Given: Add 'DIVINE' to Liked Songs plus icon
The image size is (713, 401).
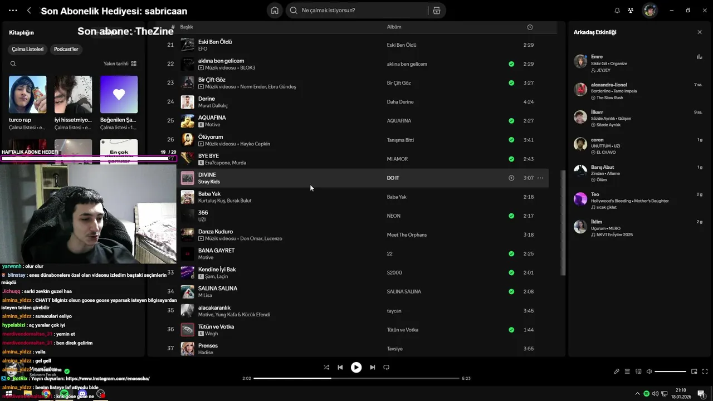Looking at the screenshot, I should tap(511, 178).
